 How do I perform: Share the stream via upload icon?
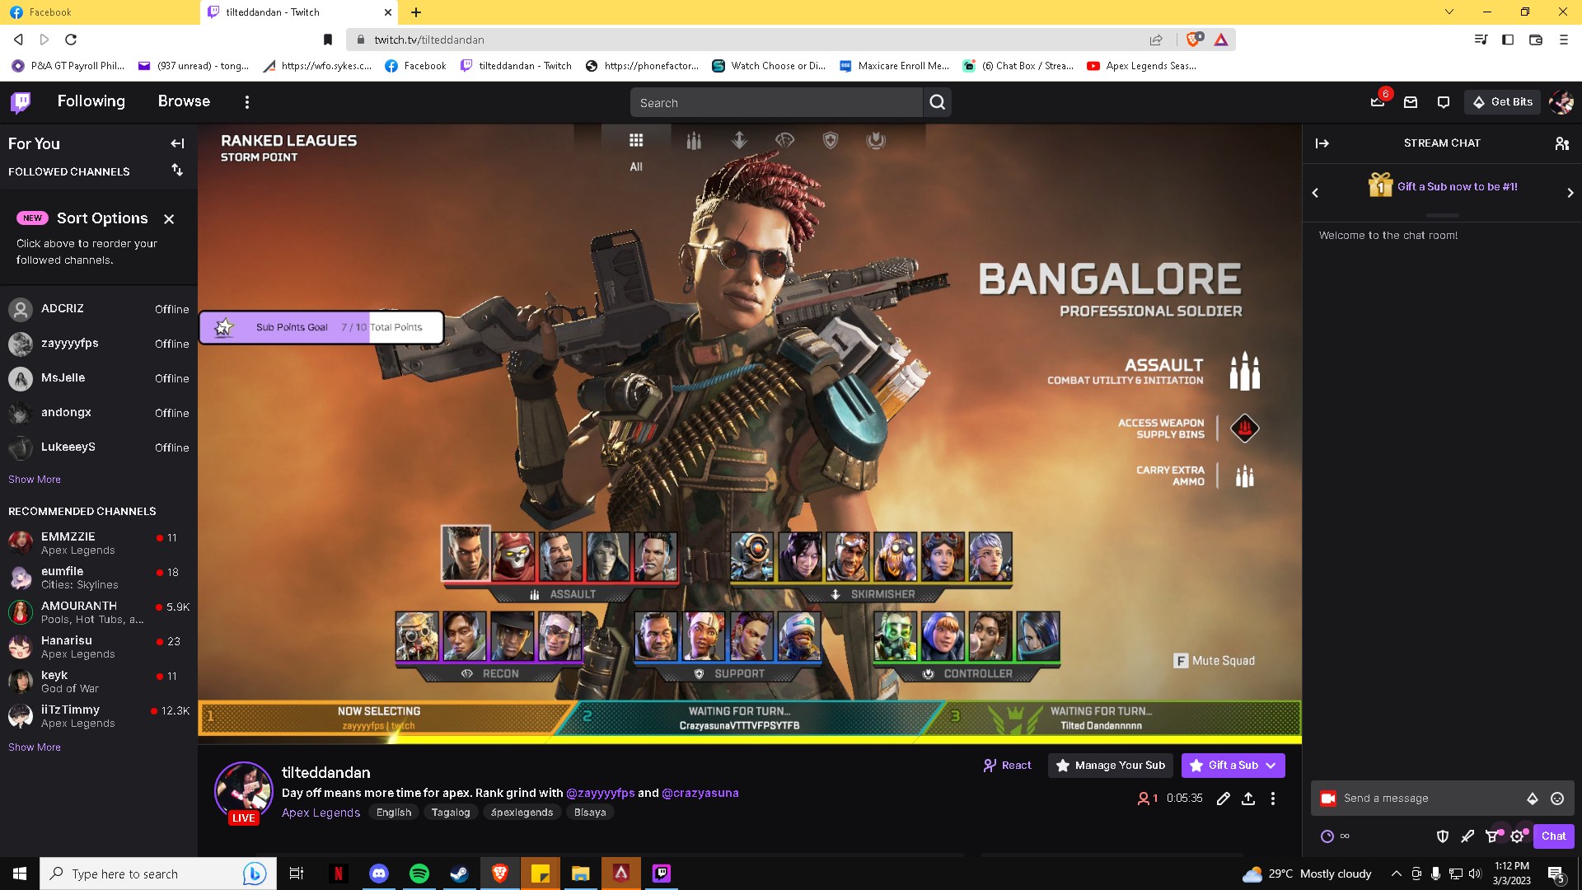(x=1248, y=799)
